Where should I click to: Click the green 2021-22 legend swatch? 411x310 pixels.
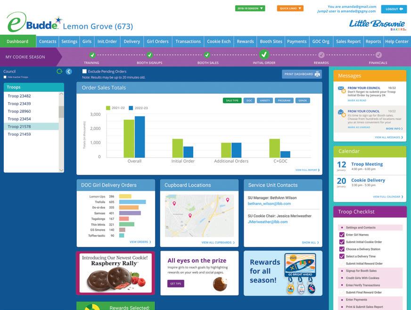point(108,108)
